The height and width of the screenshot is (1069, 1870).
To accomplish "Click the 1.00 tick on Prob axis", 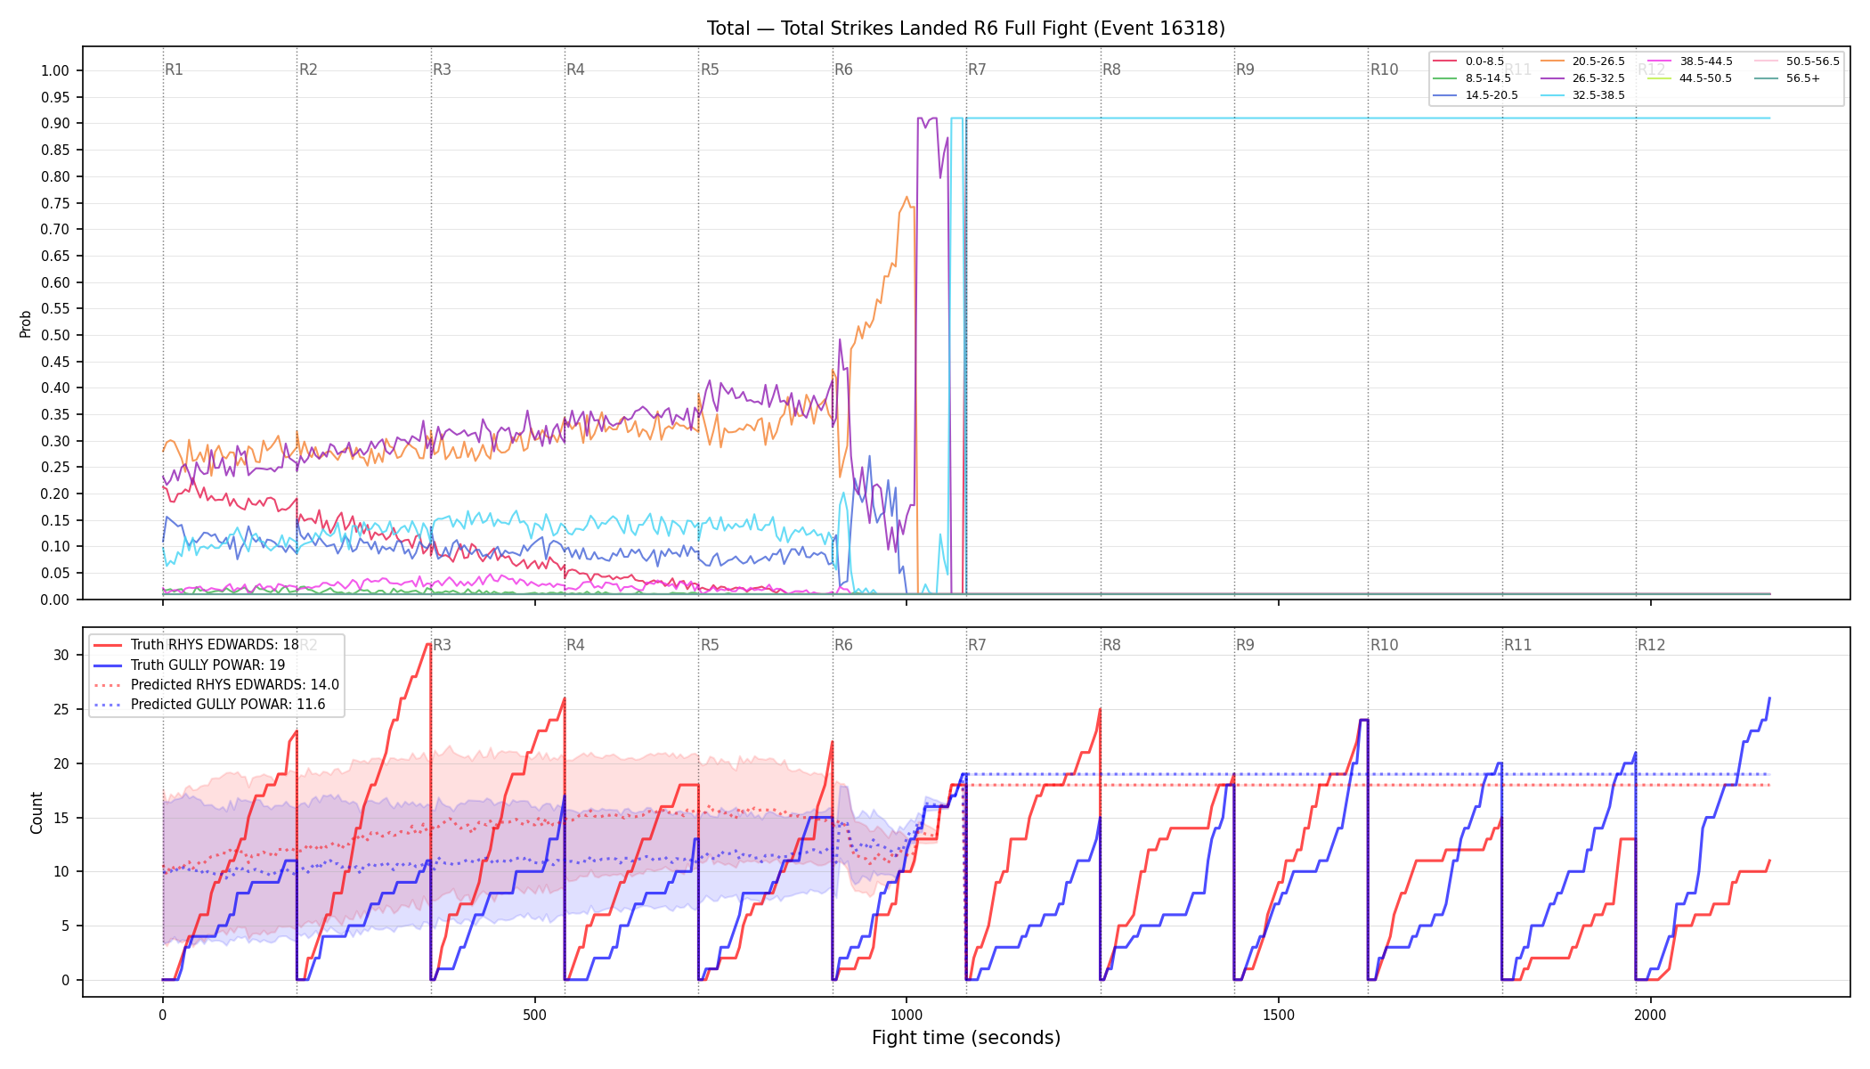I will pyautogui.click(x=55, y=71).
